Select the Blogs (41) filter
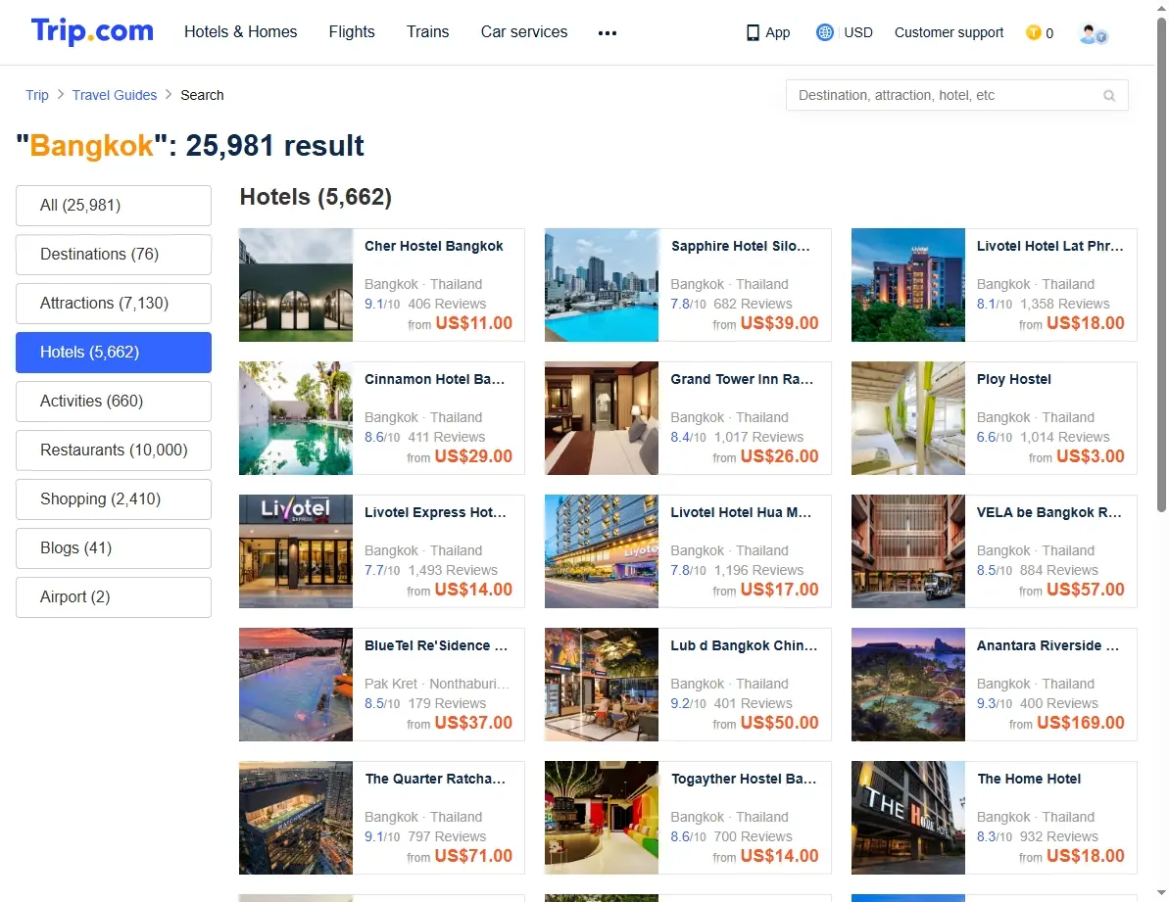This screenshot has height=902, width=1169. 114,548
